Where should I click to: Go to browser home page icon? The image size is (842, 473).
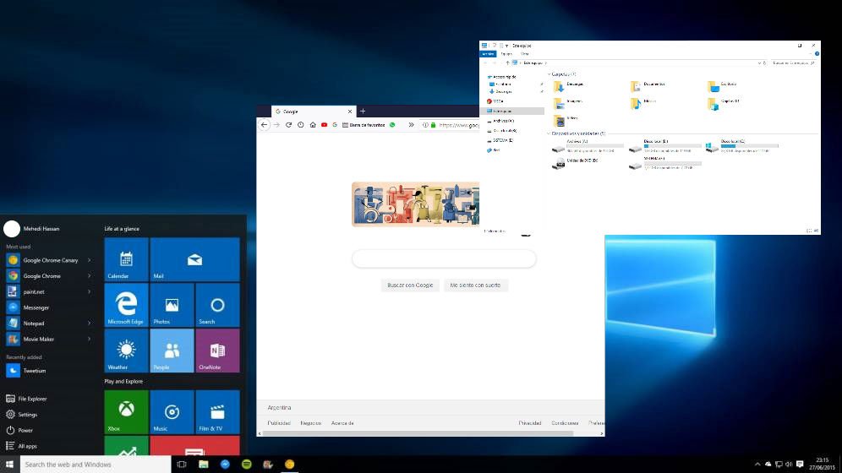[x=313, y=125]
